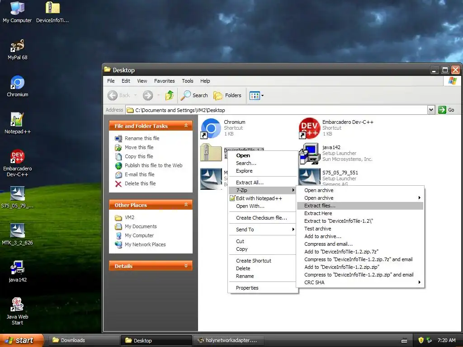Screen dimensions: 463x347
Task: Open the Favorites menu
Action: tap(165, 81)
